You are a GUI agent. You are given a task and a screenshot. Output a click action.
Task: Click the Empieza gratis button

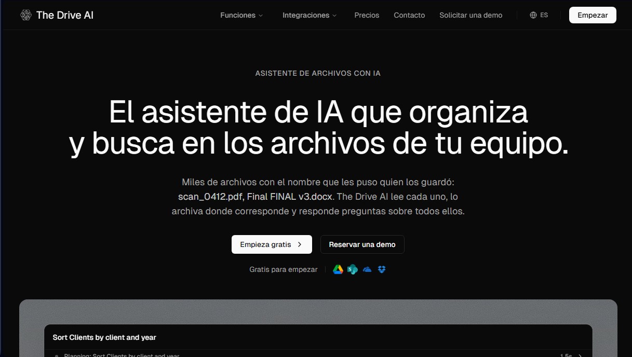[x=272, y=244]
